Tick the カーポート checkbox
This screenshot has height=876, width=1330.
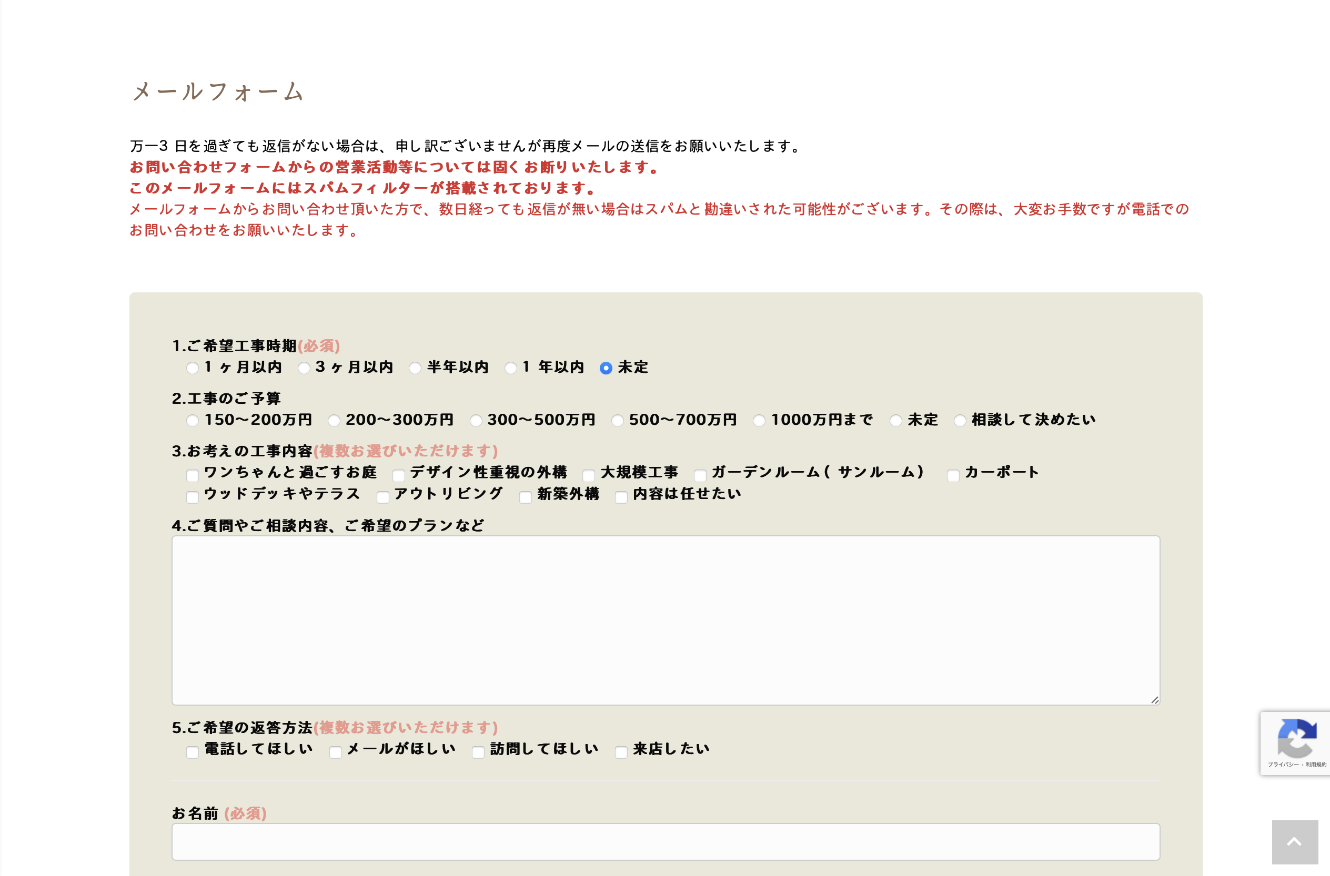pyautogui.click(x=953, y=475)
